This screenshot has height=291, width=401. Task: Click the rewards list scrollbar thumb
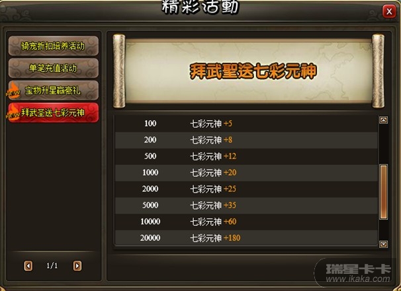click(383, 192)
